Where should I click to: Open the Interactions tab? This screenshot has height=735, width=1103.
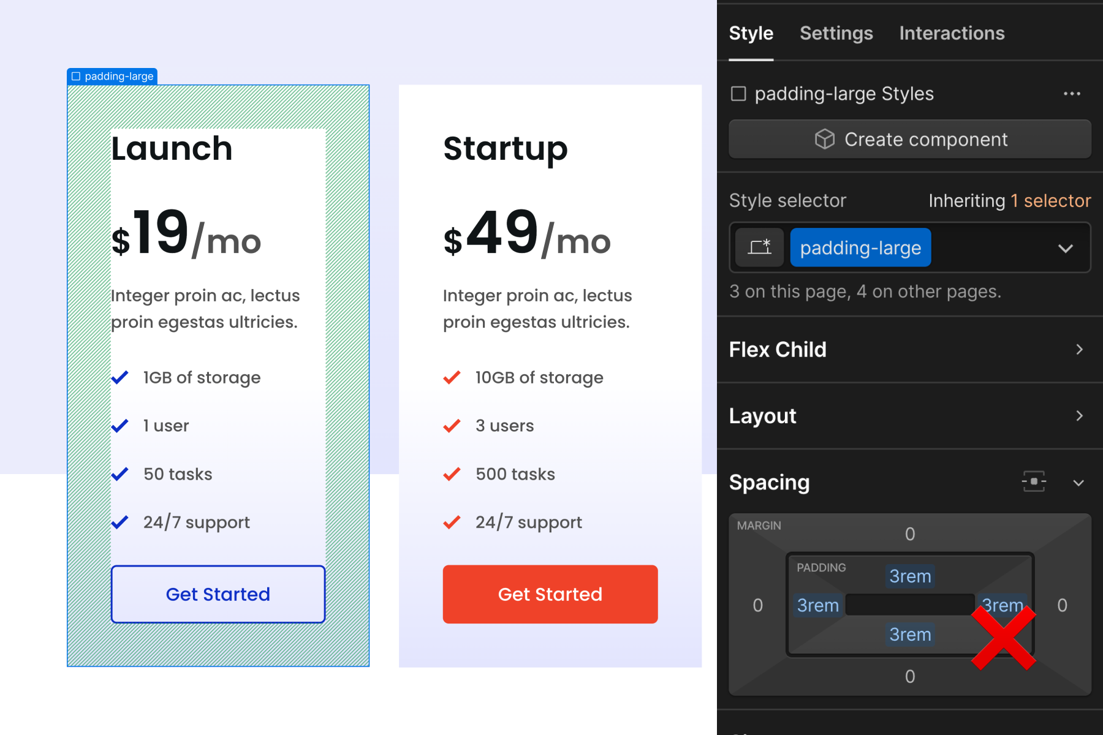click(x=952, y=33)
